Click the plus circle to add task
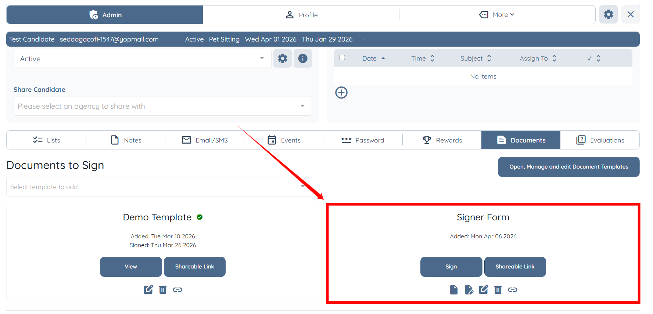653x314 pixels. pos(341,93)
